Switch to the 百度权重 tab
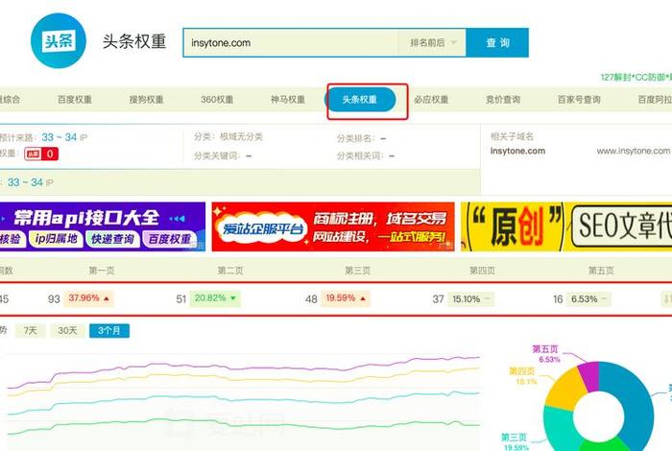This screenshot has height=451, width=672. click(x=75, y=100)
